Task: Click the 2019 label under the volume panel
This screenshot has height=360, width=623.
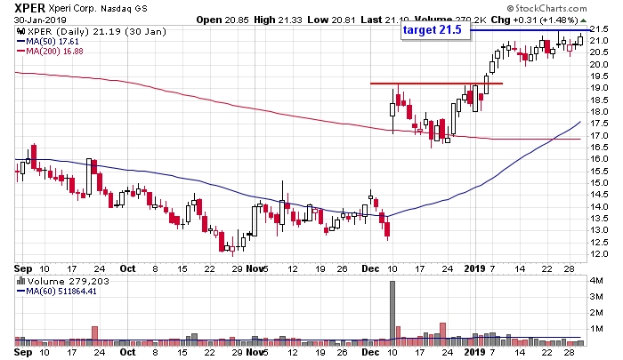Action: click(474, 352)
